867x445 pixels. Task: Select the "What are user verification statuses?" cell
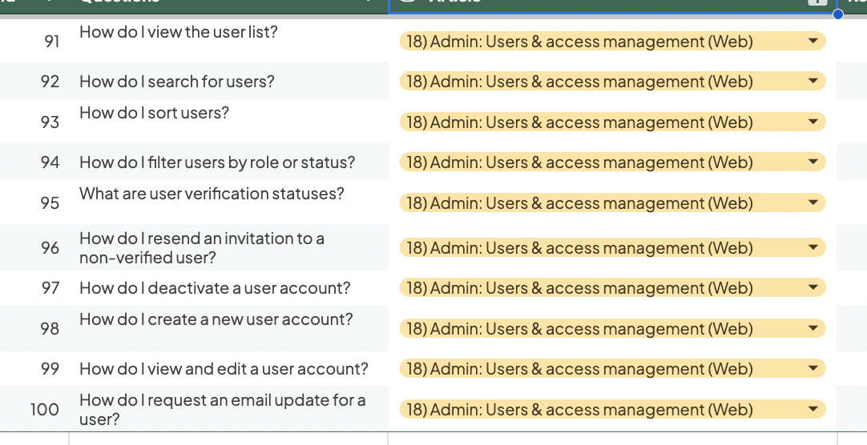[x=229, y=202]
